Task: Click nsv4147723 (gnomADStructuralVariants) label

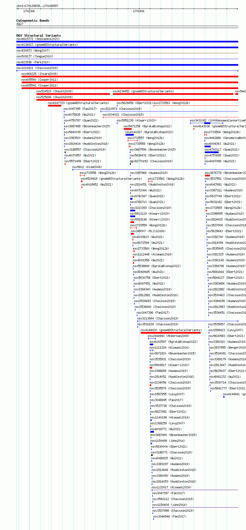Action: [79, 103]
